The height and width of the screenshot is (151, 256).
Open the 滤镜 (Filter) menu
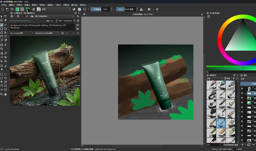[x=50, y=5]
